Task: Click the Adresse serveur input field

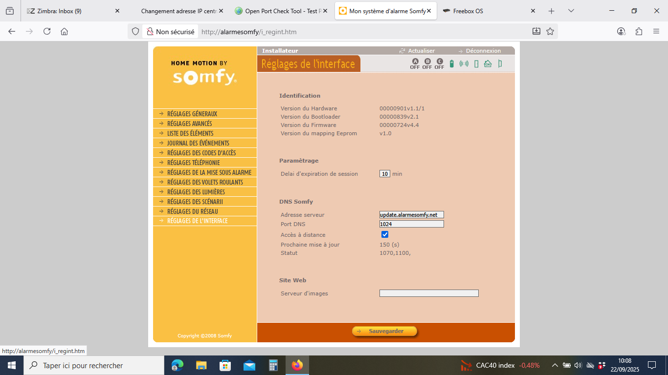Action: 411,215
